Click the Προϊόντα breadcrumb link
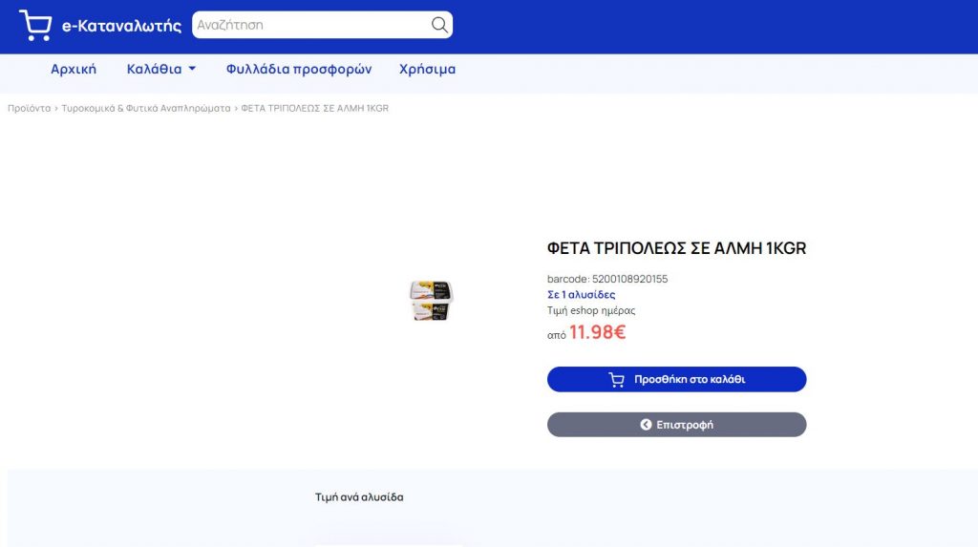Viewport: 978px width, 547px height. tap(30, 108)
